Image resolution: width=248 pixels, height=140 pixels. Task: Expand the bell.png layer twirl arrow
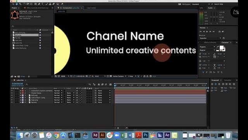pyautogui.click(x=21, y=95)
